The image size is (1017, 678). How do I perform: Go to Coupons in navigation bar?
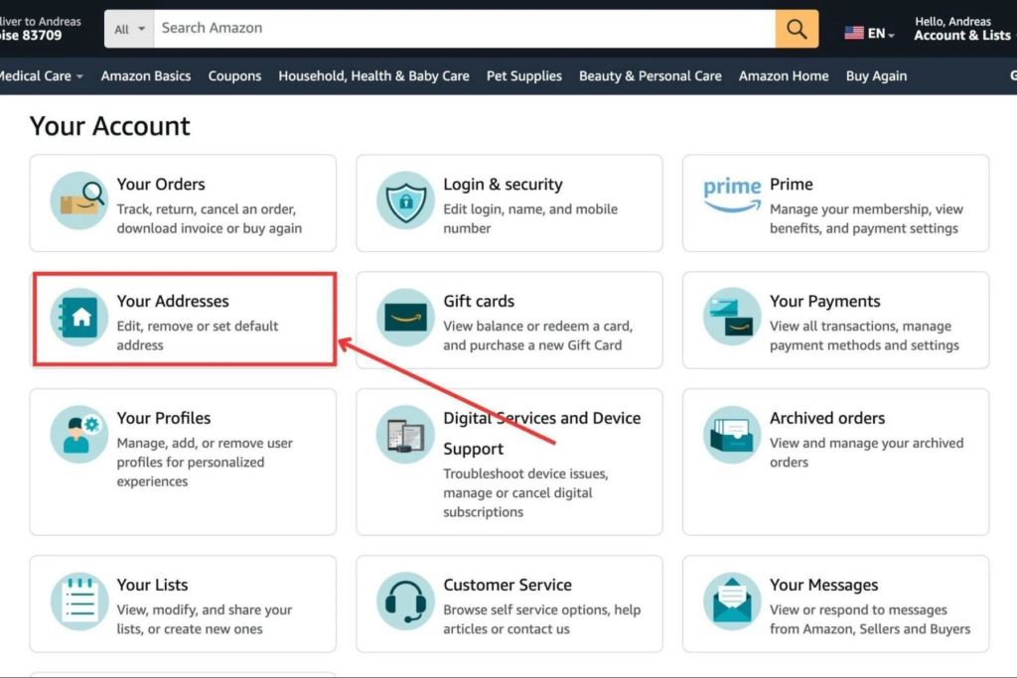coord(234,75)
